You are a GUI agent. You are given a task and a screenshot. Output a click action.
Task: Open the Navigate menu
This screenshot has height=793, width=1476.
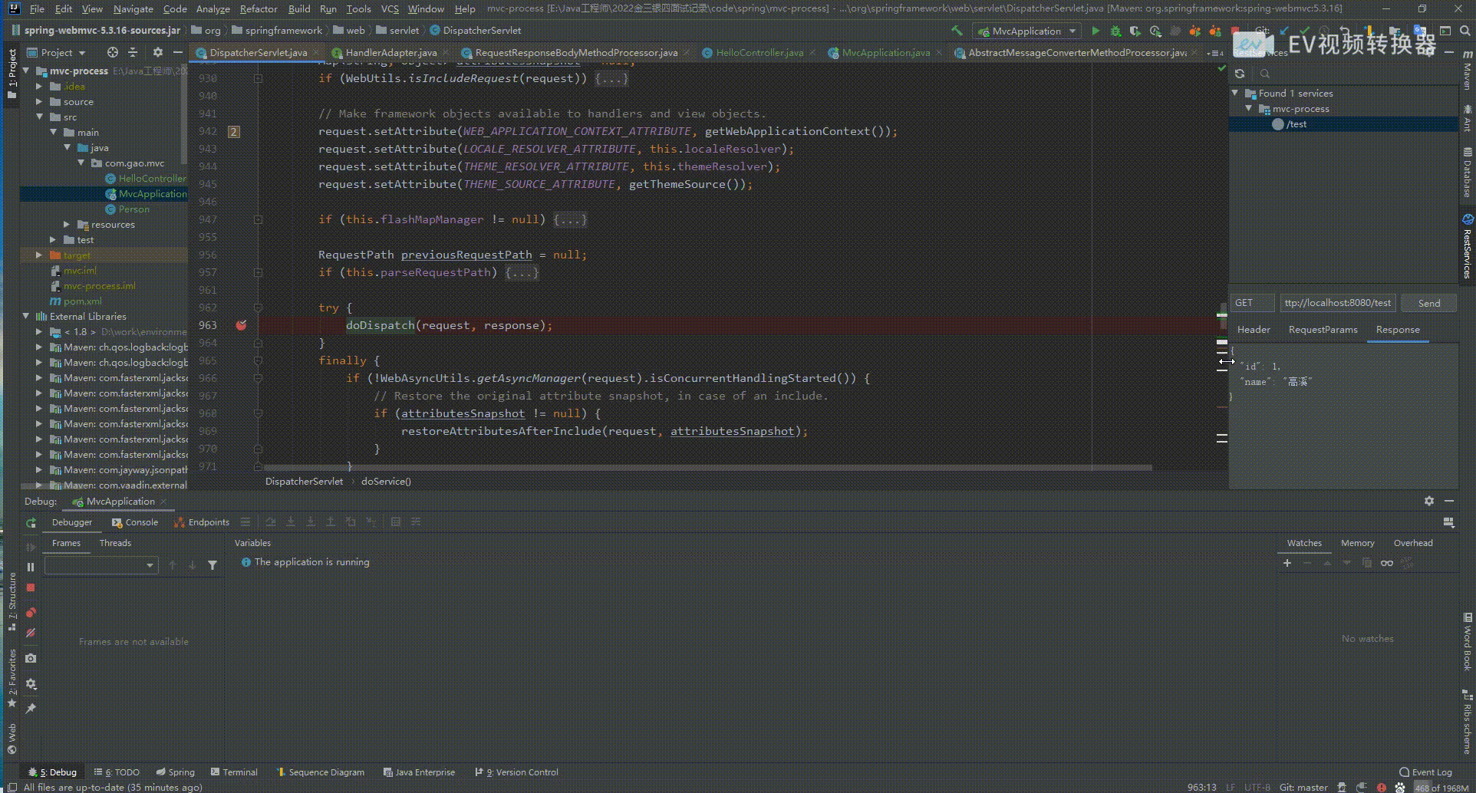point(133,8)
